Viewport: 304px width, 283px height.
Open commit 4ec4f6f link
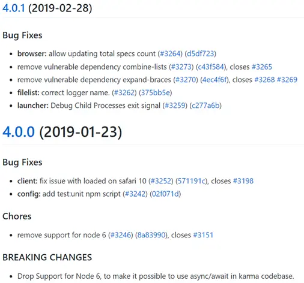pos(214,80)
